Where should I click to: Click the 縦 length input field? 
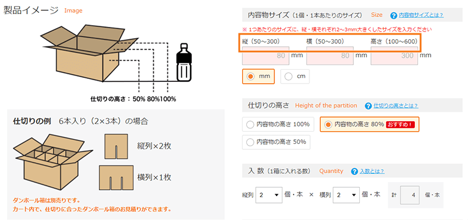point(266,56)
